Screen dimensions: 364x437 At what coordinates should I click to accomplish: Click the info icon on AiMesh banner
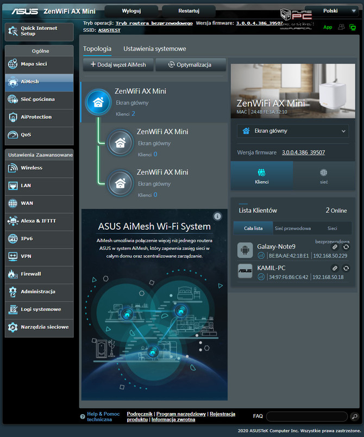click(217, 216)
